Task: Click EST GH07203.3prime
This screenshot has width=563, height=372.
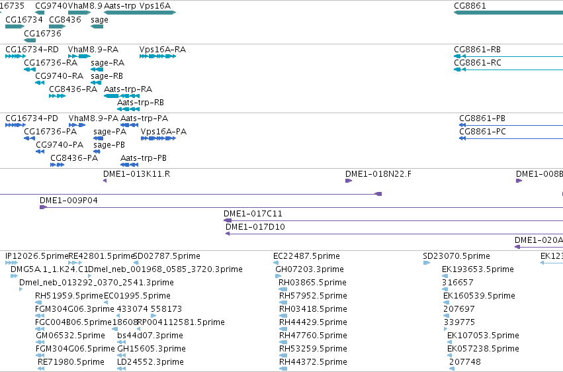Action: pos(278,276)
